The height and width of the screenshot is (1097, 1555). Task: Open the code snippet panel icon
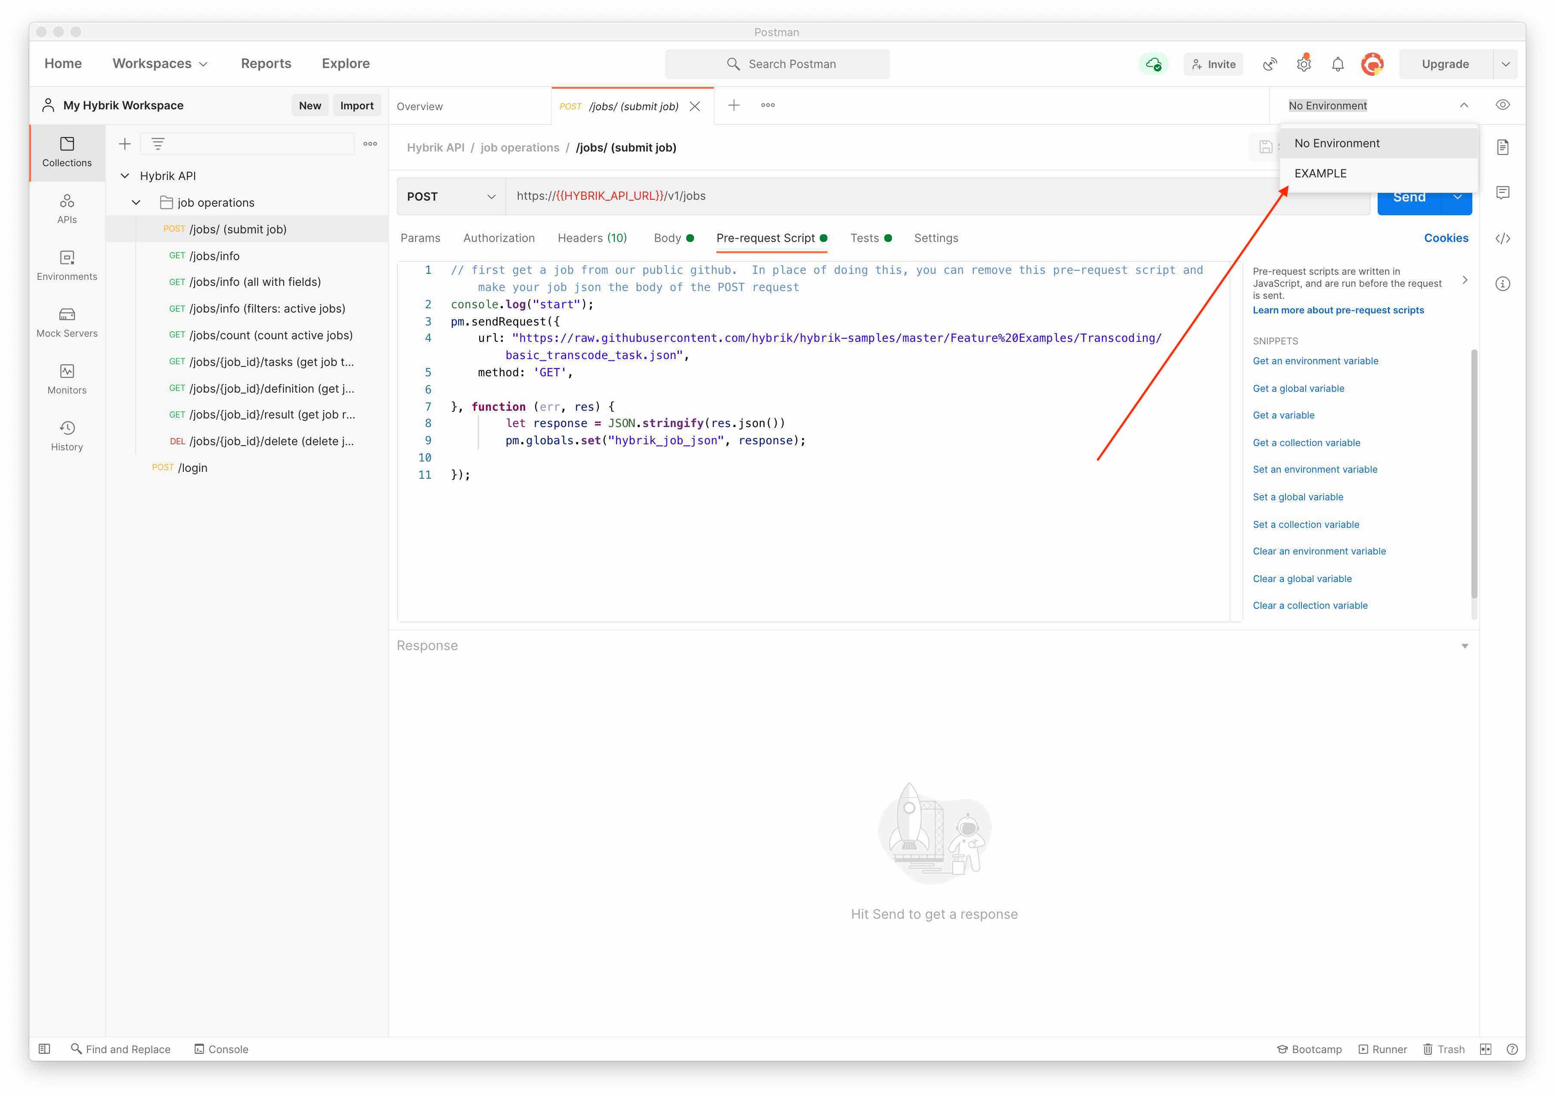[1502, 239]
